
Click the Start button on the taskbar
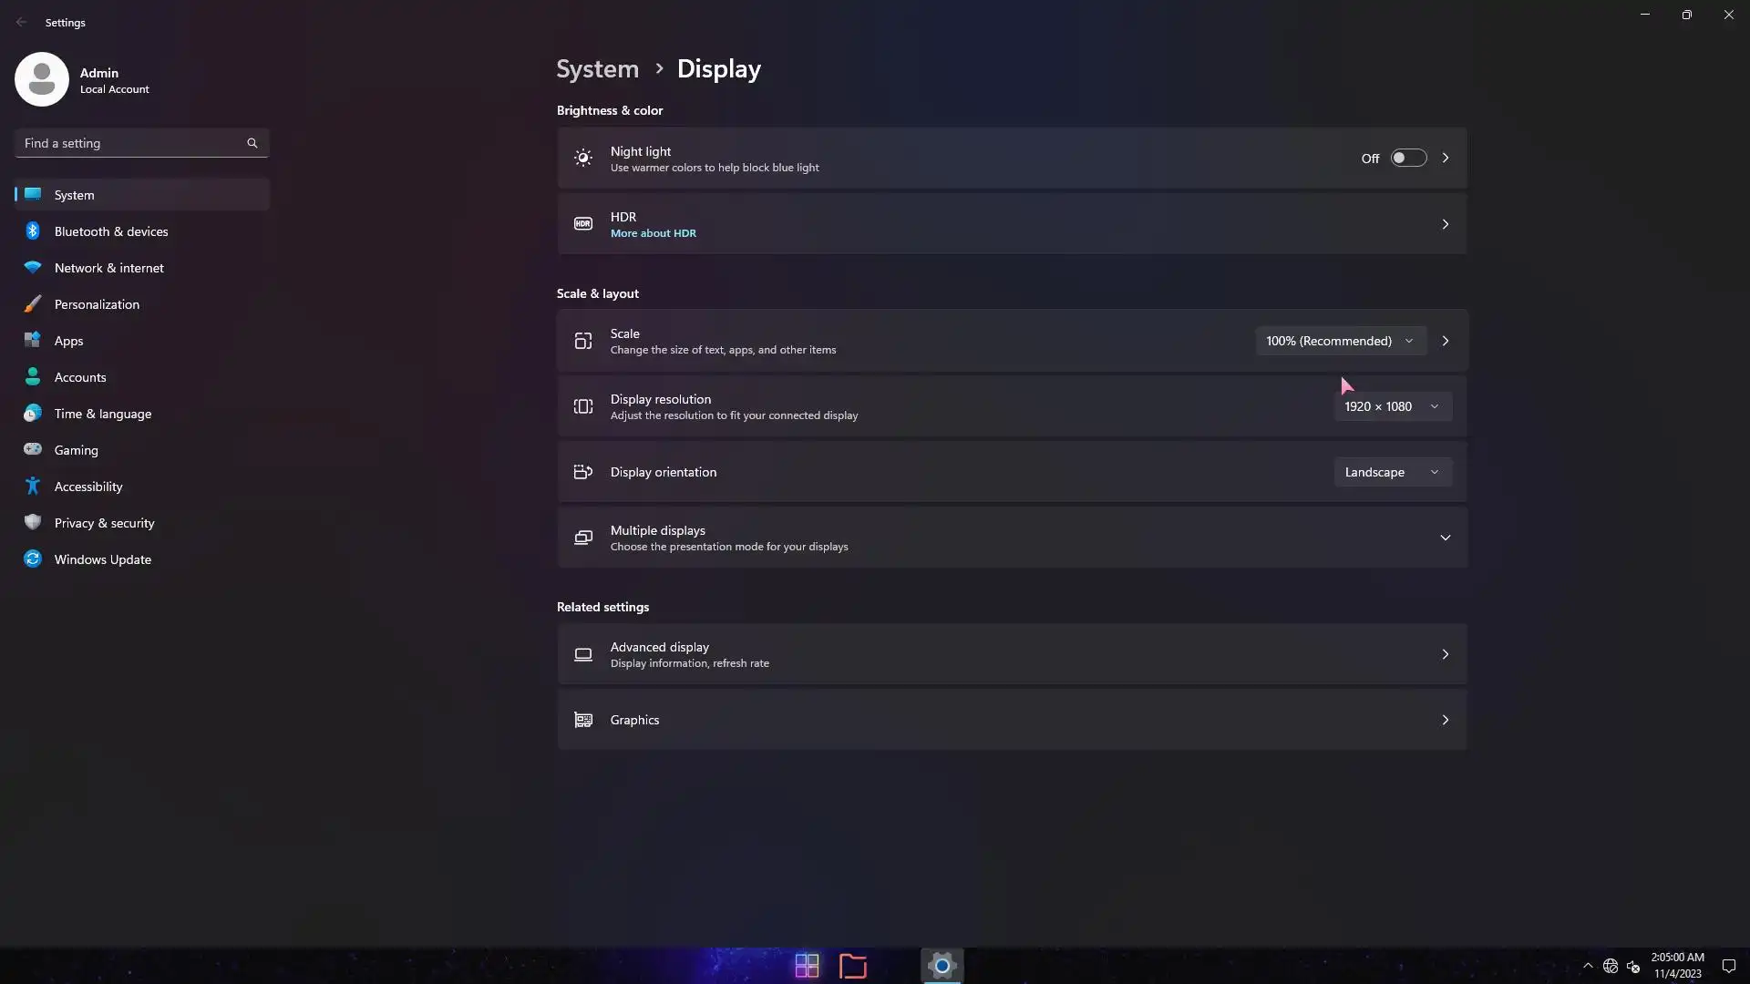pos(807,965)
